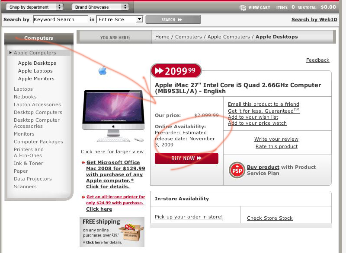
Task: Open the Shop by department dropdown
Action: point(35,7)
